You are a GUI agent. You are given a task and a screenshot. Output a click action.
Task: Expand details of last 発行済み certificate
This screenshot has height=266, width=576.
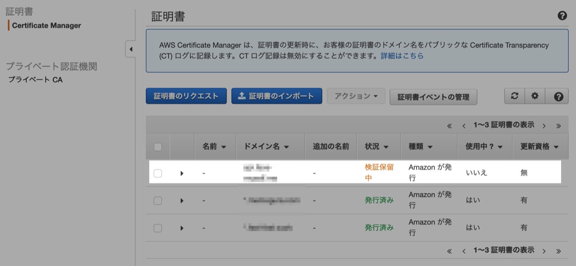click(182, 228)
